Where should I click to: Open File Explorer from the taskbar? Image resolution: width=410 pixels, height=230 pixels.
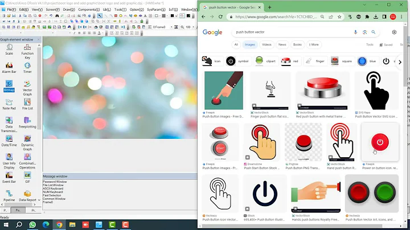pos(72,225)
